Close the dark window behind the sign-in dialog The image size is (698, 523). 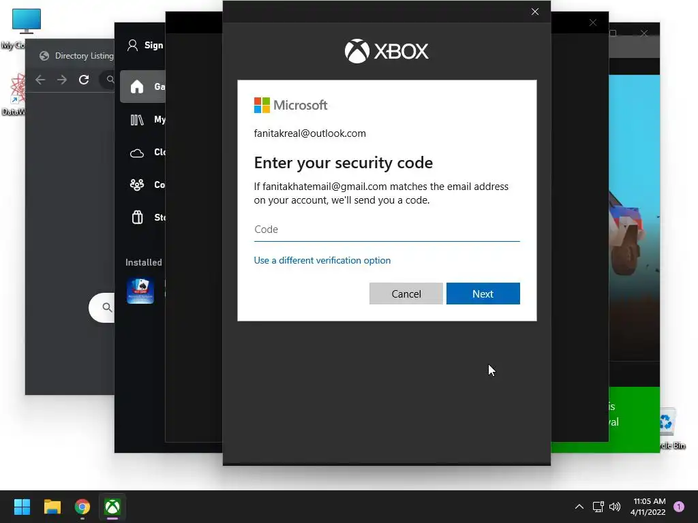click(593, 22)
